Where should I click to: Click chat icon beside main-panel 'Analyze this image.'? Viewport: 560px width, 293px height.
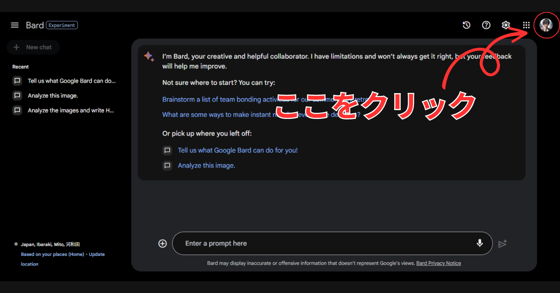tap(167, 166)
